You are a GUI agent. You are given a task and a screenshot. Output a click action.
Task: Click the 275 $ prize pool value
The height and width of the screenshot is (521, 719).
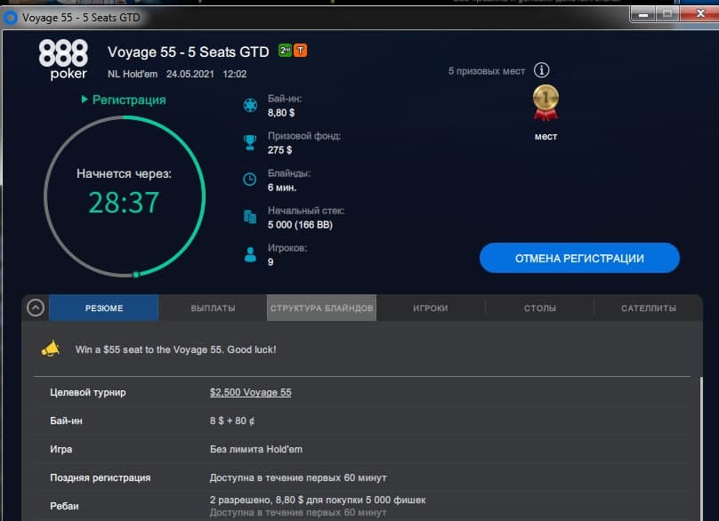point(279,150)
